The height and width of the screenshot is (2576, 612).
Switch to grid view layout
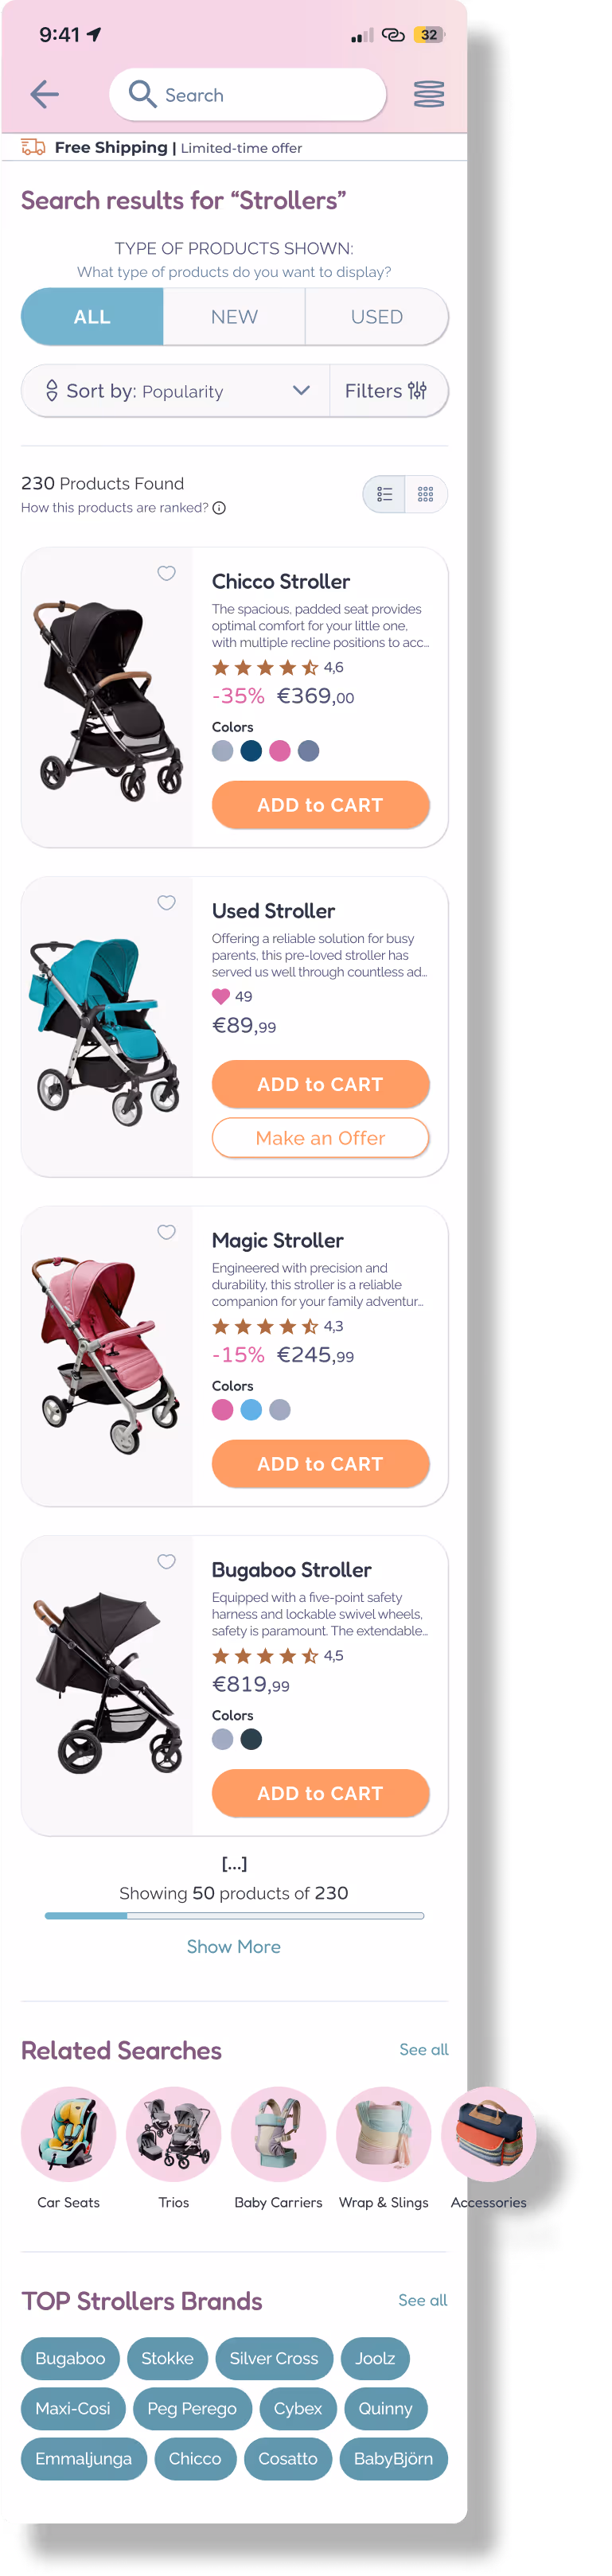tap(426, 494)
